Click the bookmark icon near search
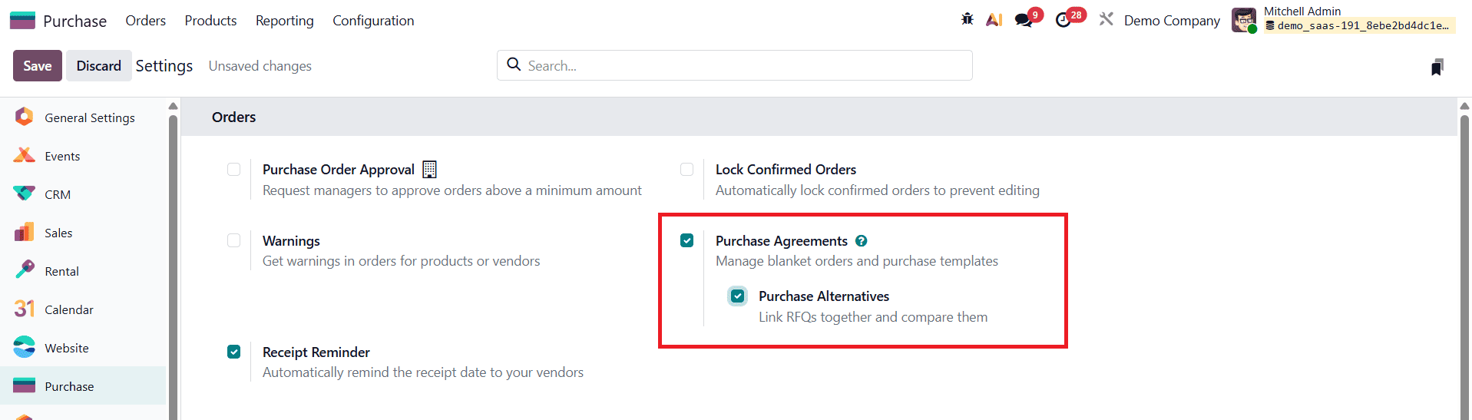The image size is (1472, 420). (x=1437, y=67)
